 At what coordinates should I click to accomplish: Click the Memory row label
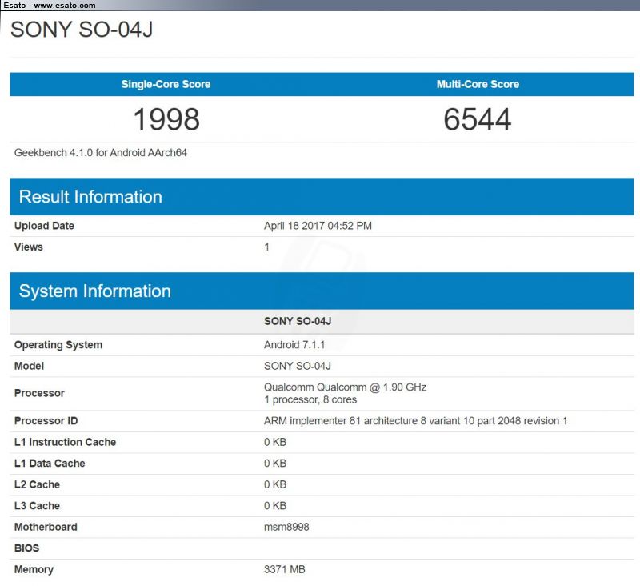pyautogui.click(x=34, y=570)
